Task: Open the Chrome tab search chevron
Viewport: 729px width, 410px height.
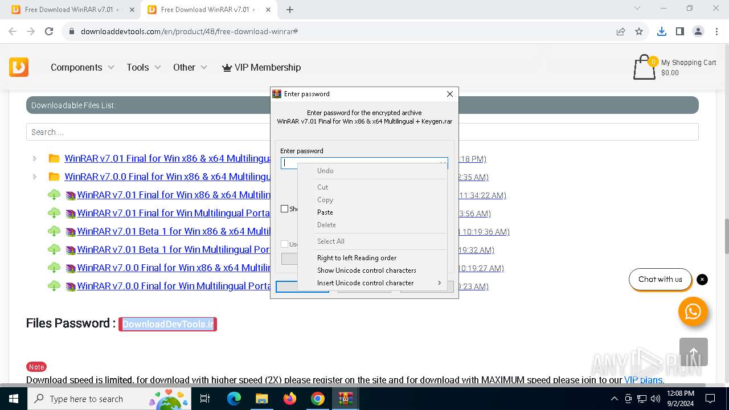Action: click(x=637, y=9)
